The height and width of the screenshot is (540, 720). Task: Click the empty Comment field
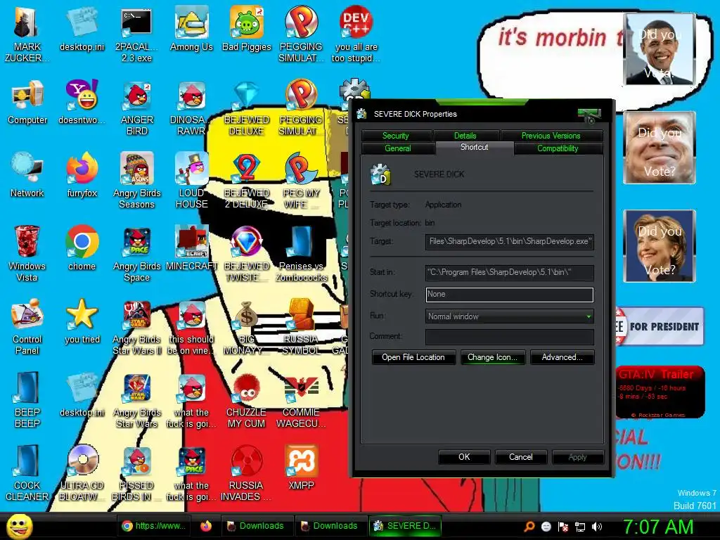509,337
